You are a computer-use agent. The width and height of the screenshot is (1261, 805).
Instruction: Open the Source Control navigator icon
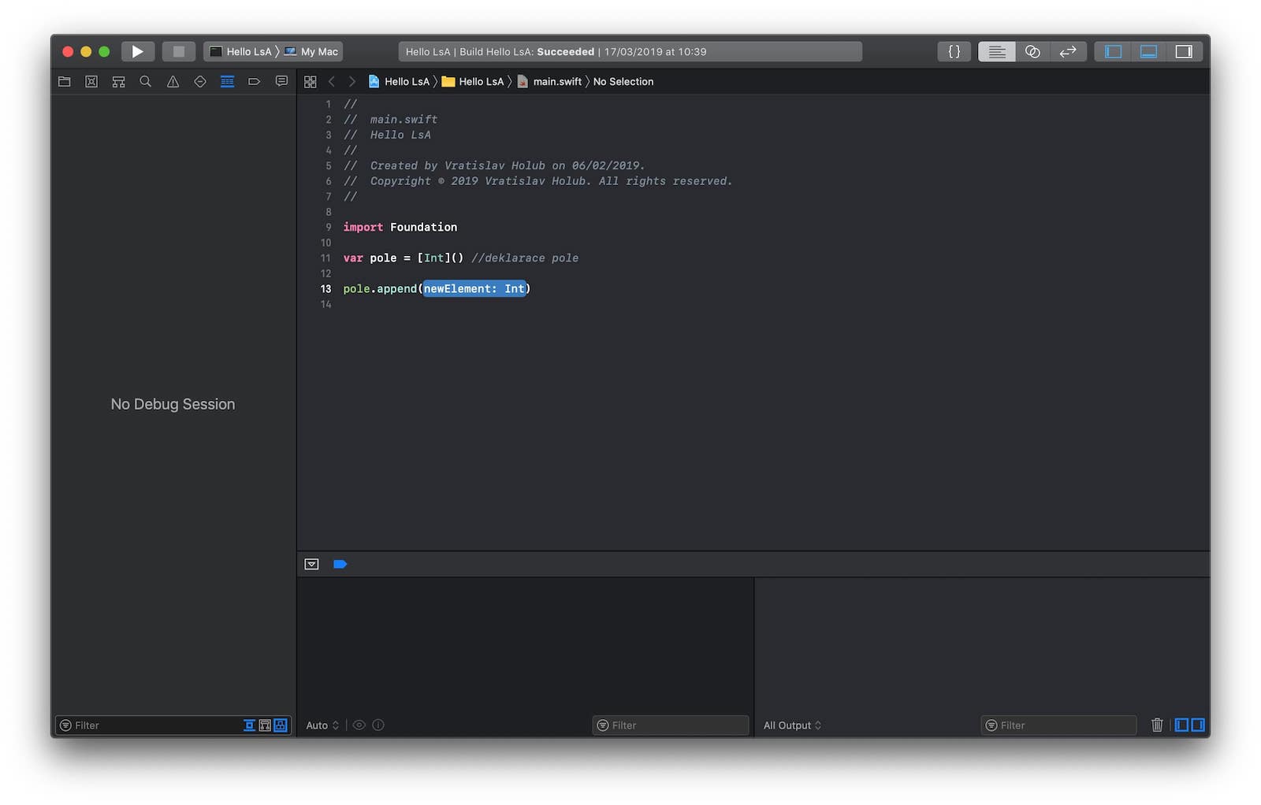pyautogui.click(x=91, y=82)
